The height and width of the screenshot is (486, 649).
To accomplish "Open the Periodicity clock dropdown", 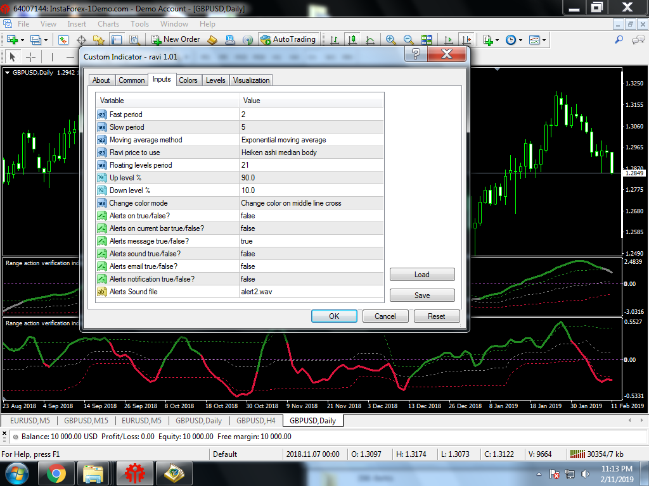I will [x=513, y=40].
